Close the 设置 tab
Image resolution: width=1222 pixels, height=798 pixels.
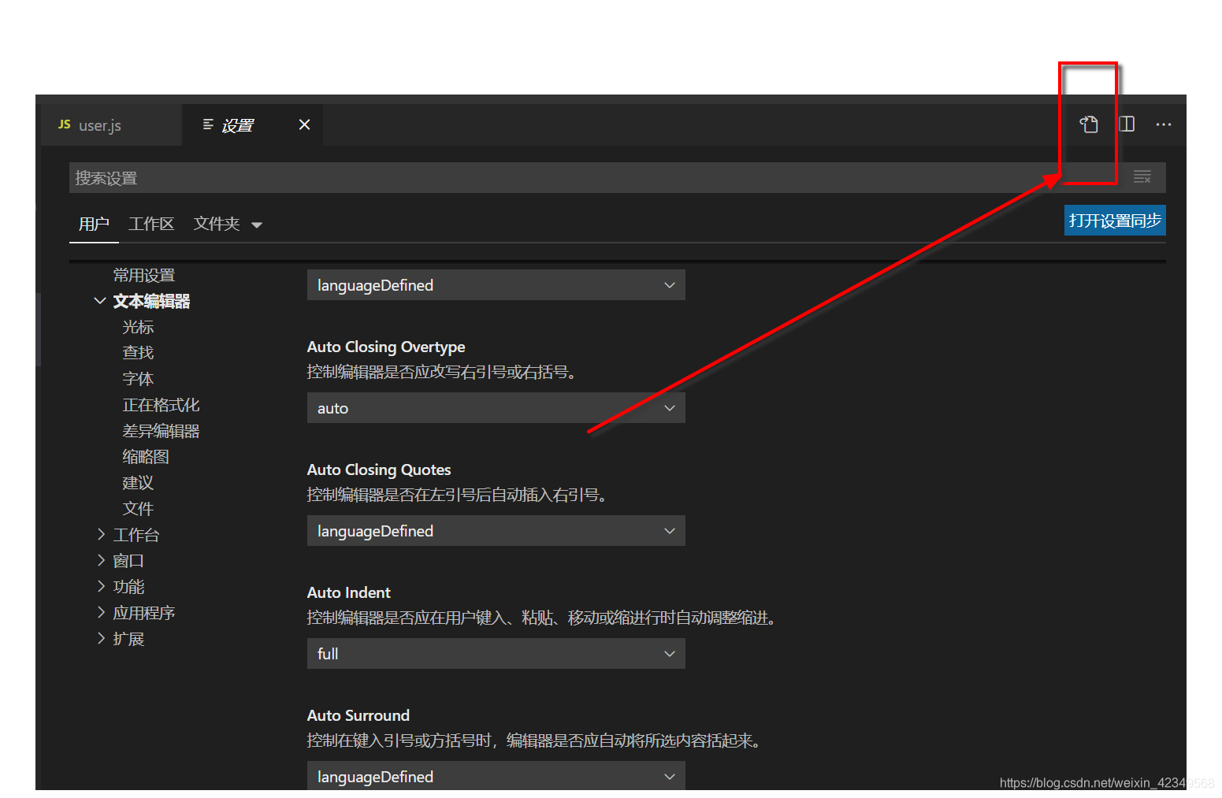coord(304,124)
